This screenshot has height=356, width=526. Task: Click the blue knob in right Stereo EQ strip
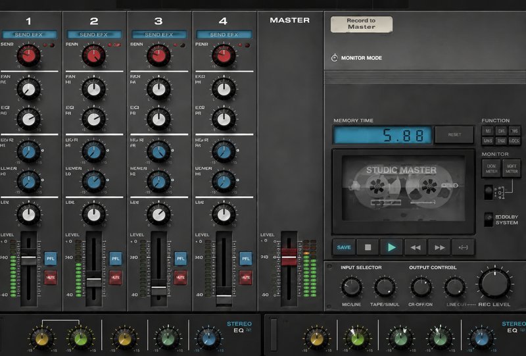[482, 339]
